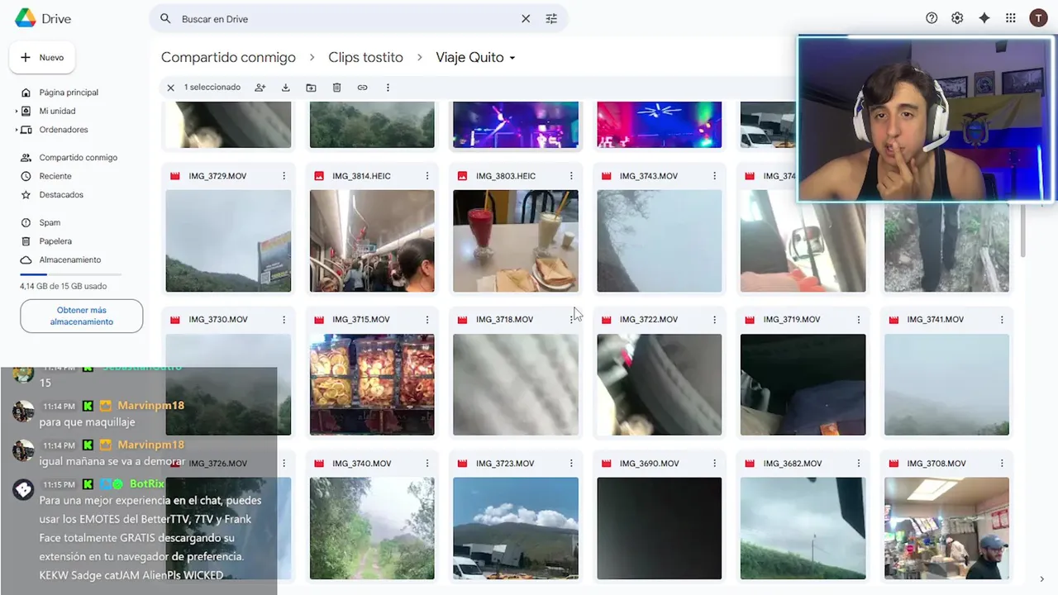1058x595 pixels.
Task: Click BotRix username in chat
Action: [x=146, y=483]
